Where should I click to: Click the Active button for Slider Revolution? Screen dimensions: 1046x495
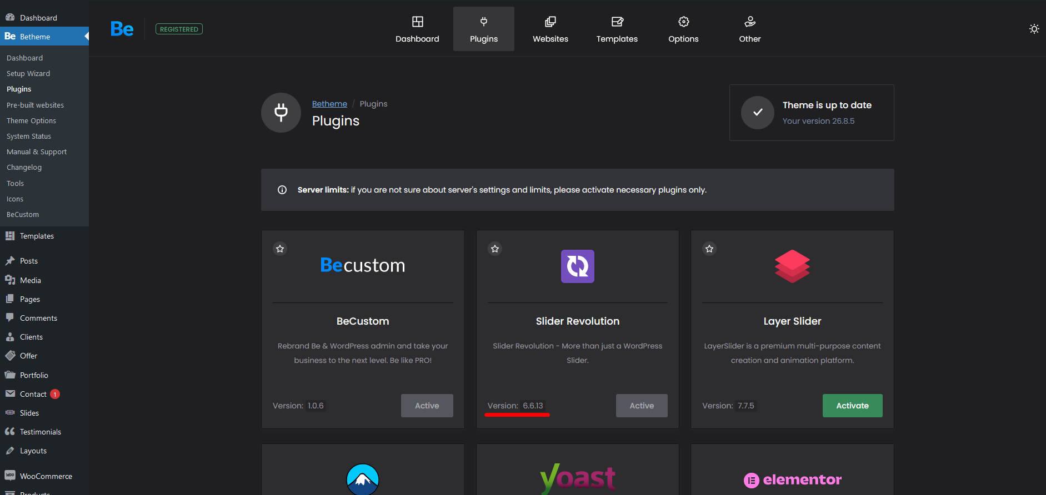pos(642,406)
